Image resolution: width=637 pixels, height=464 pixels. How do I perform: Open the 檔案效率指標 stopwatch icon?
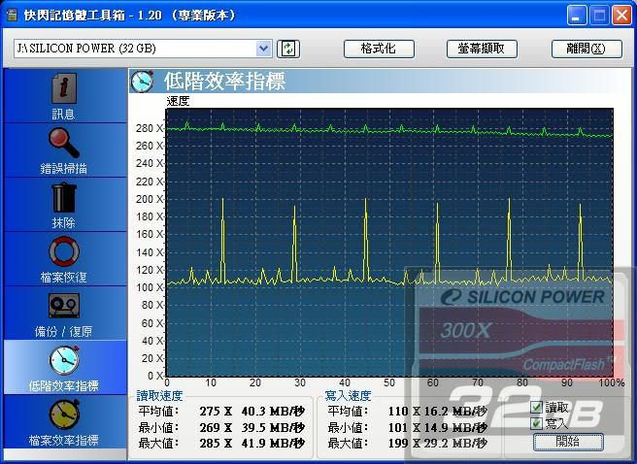(64, 414)
